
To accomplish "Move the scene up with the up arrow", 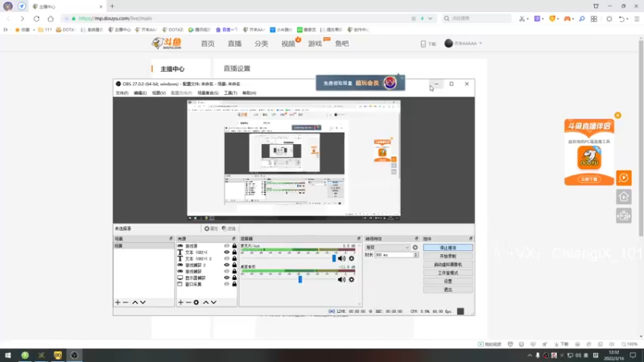I will pyautogui.click(x=135, y=302).
